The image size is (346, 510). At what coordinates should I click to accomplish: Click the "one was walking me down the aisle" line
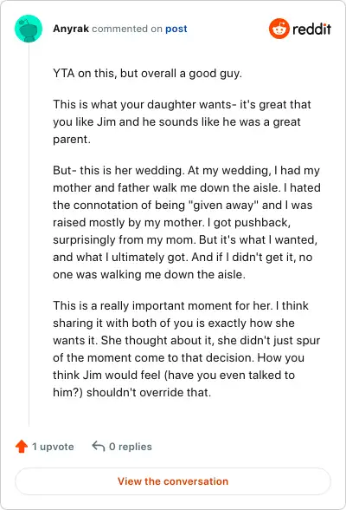(x=149, y=274)
